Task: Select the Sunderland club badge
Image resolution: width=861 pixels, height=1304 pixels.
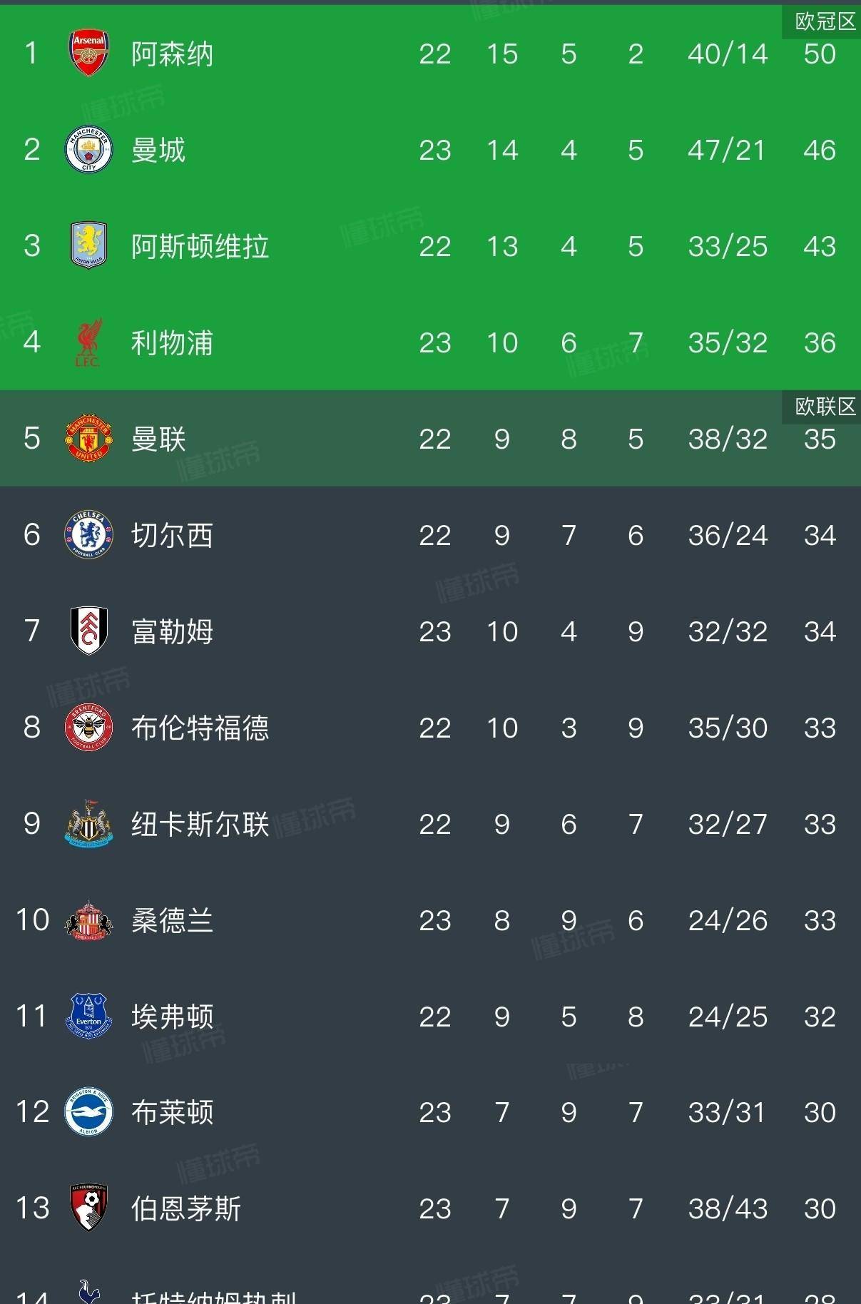Action: 87,921
